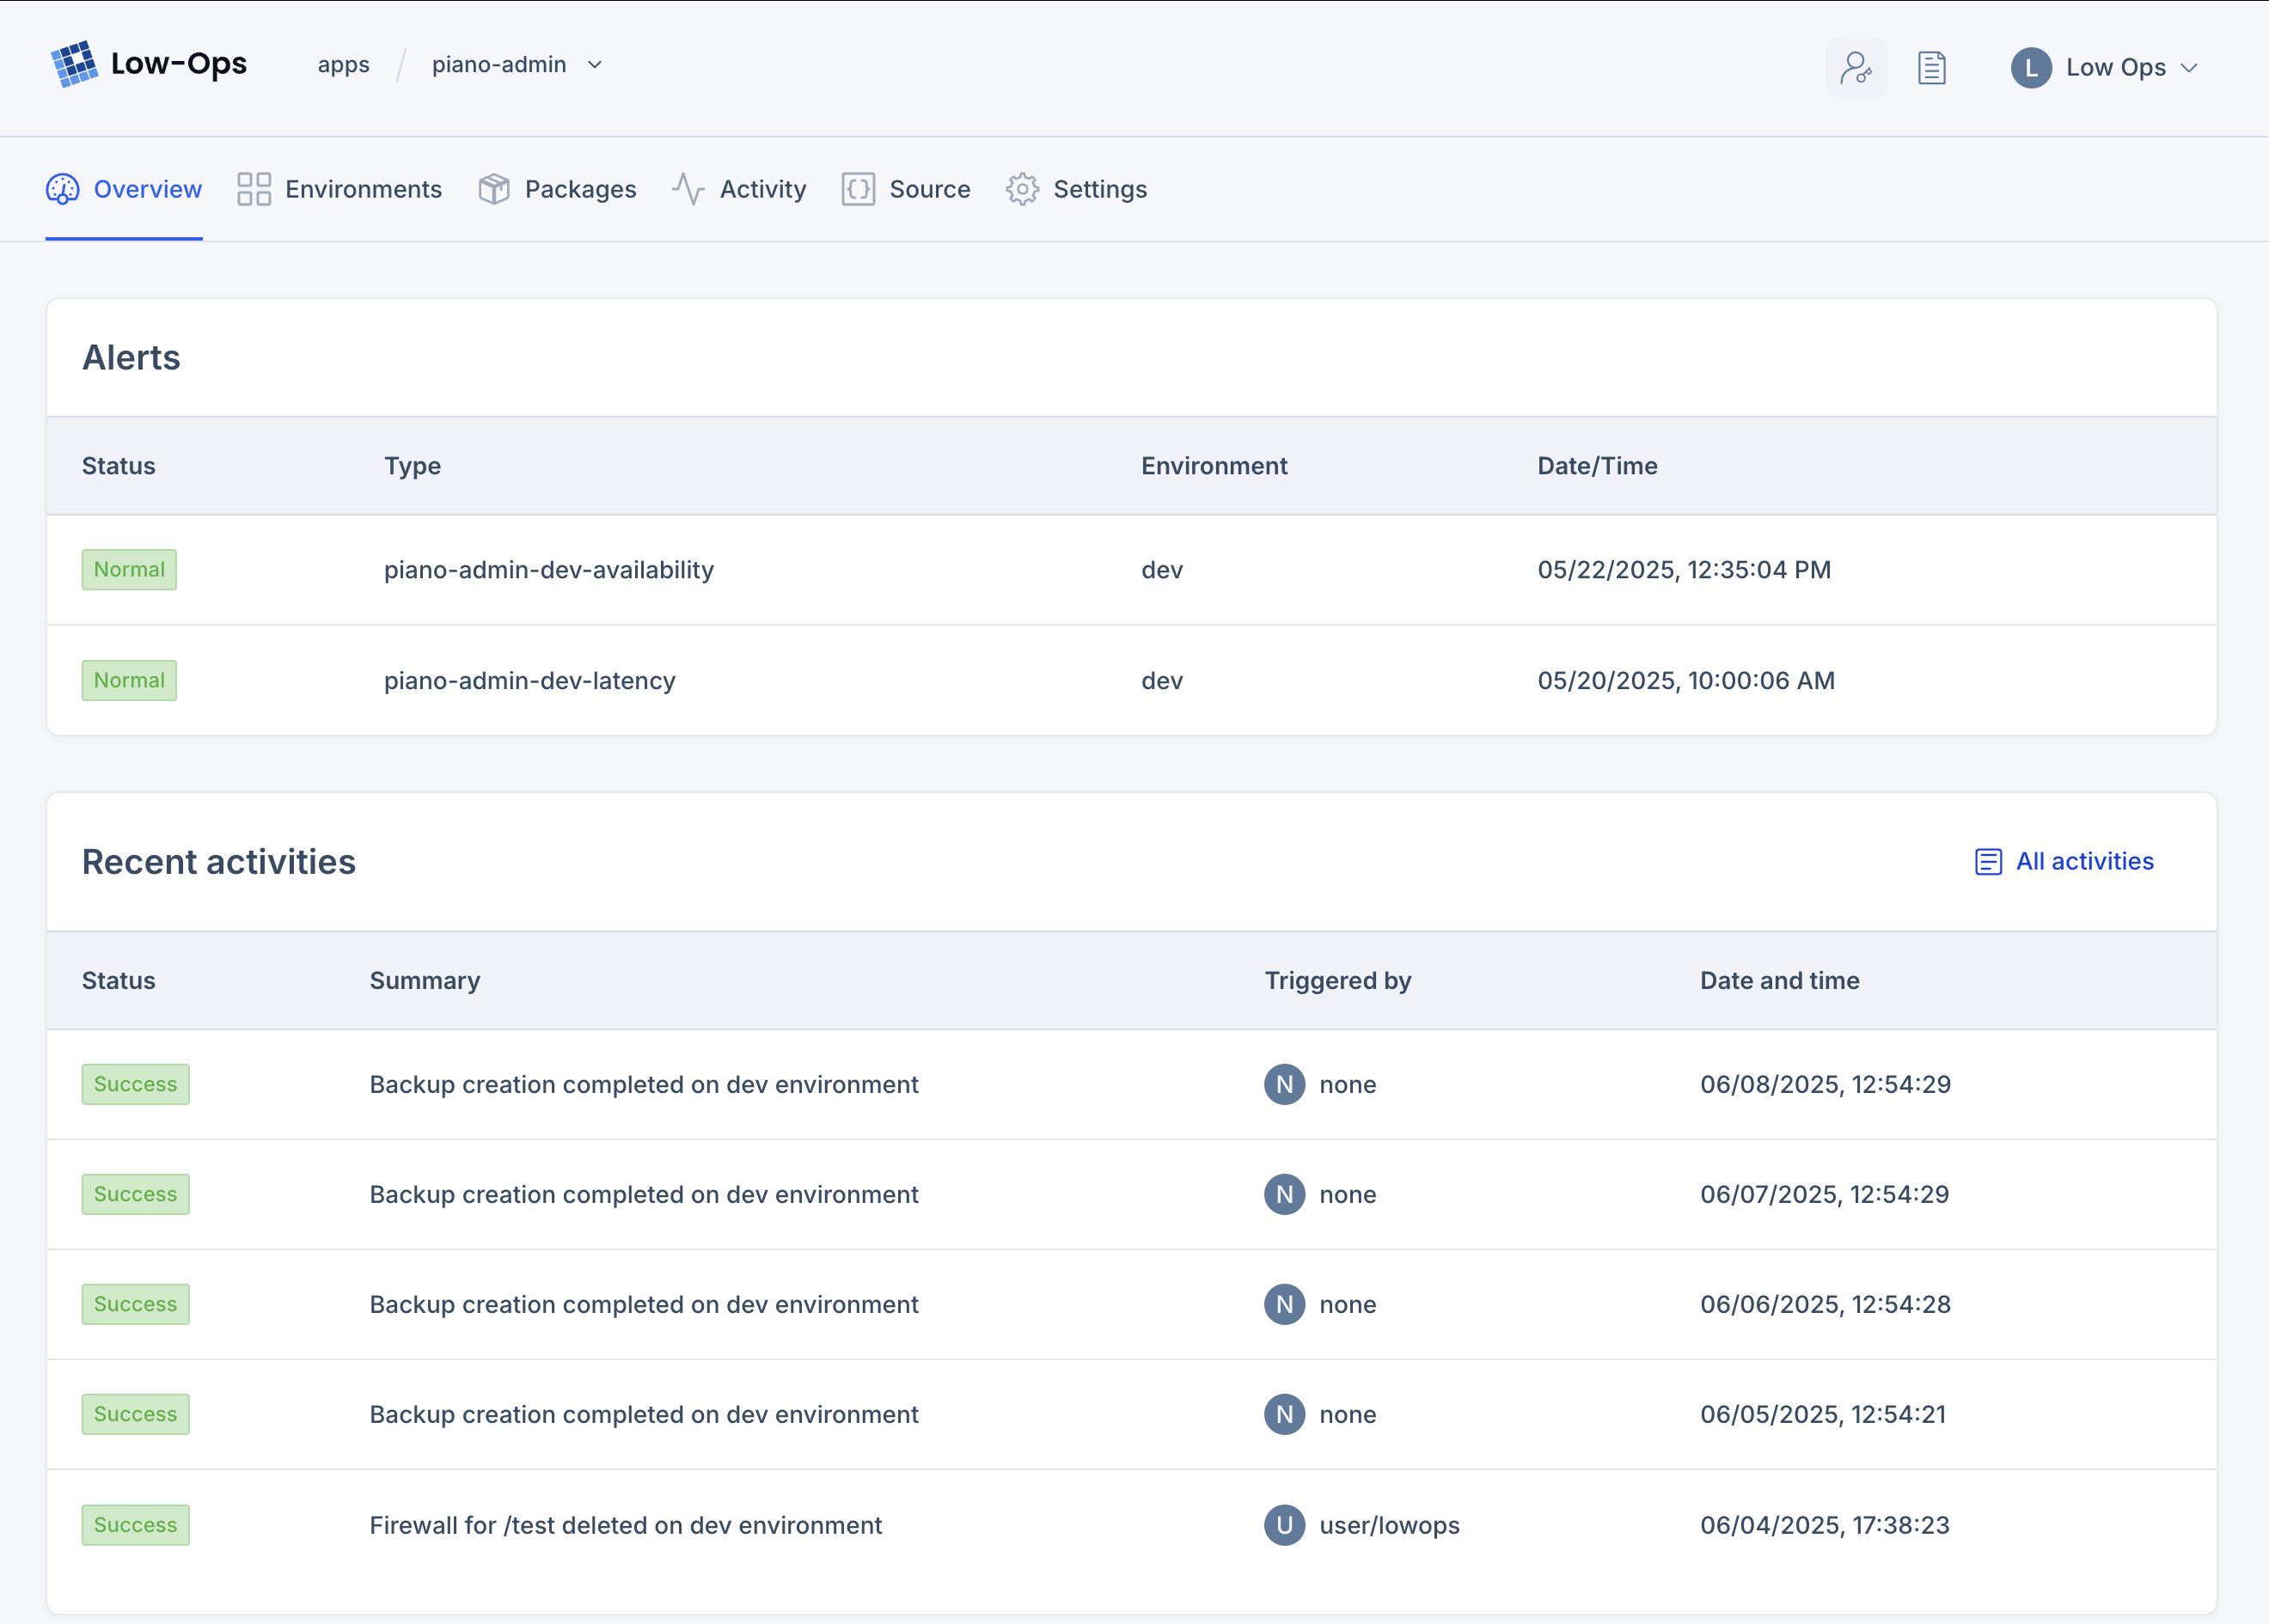This screenshot has height=1624, width=2269.
Task: Open the document icon next to account menu
Action: coord(1931,67)
